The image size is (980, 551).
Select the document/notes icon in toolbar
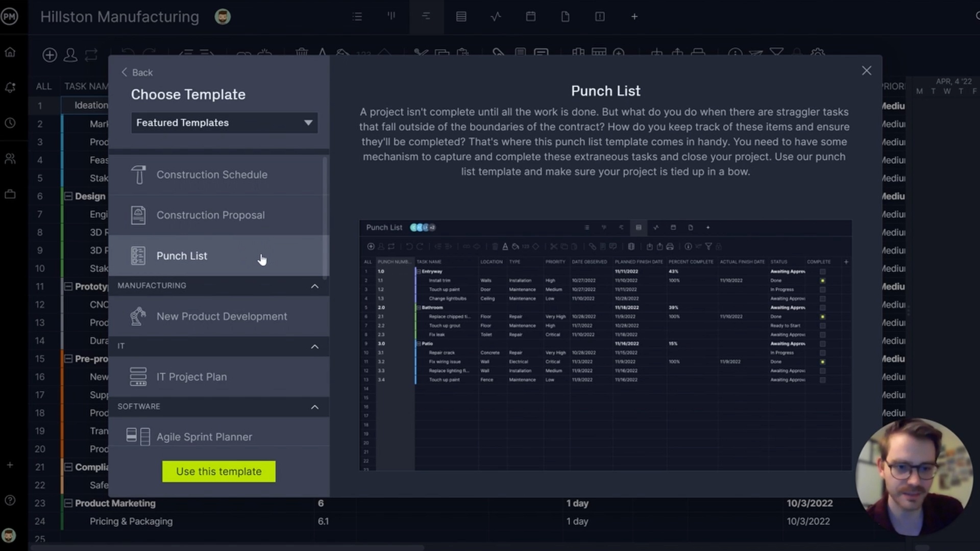566,16
